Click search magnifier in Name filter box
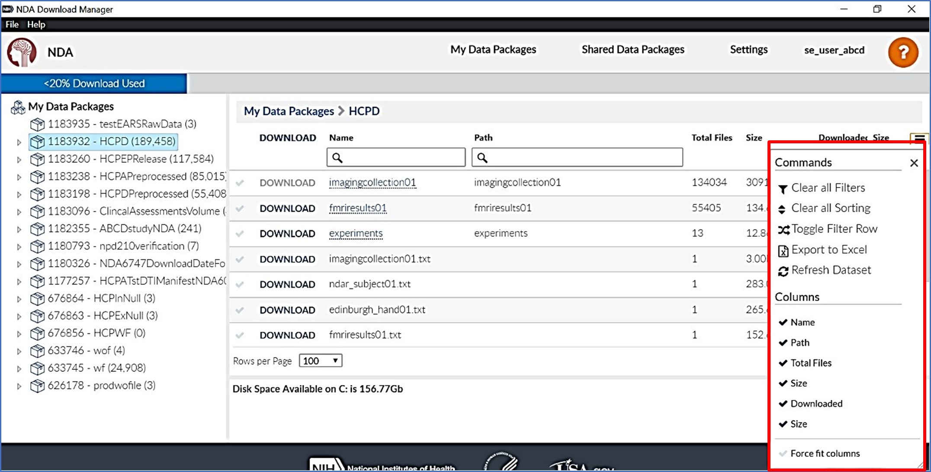The height and width of the screenshot is (472, 931). [x=337, y=158]
